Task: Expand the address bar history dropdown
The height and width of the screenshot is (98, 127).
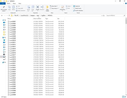Action: pos(102,16)
